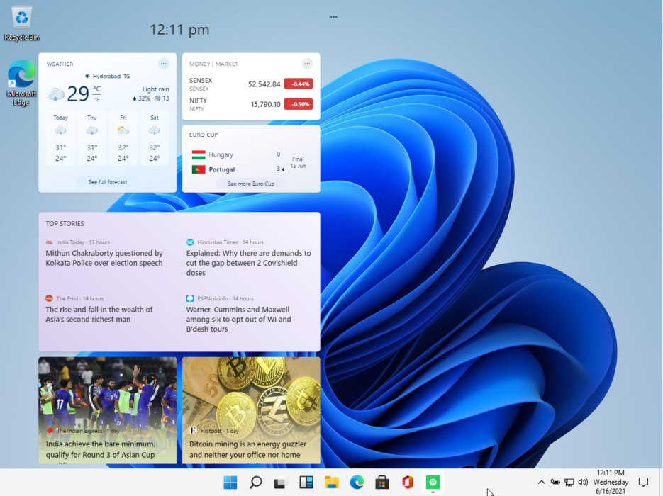
Task: Launch the Office app from taskbar
Action: pos(407,482)
